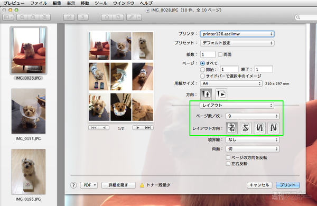
Task: Open the ファイル menu
Action: click(39, 3)
